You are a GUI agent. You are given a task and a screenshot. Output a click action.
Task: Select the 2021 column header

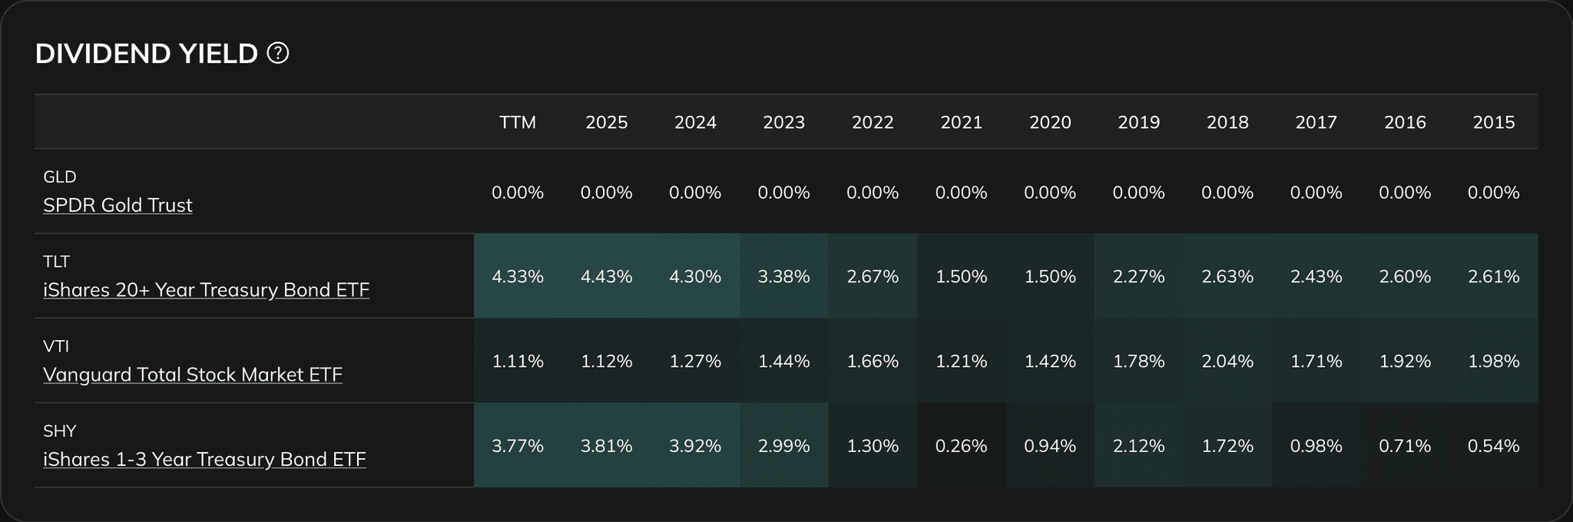click(962, 121)
